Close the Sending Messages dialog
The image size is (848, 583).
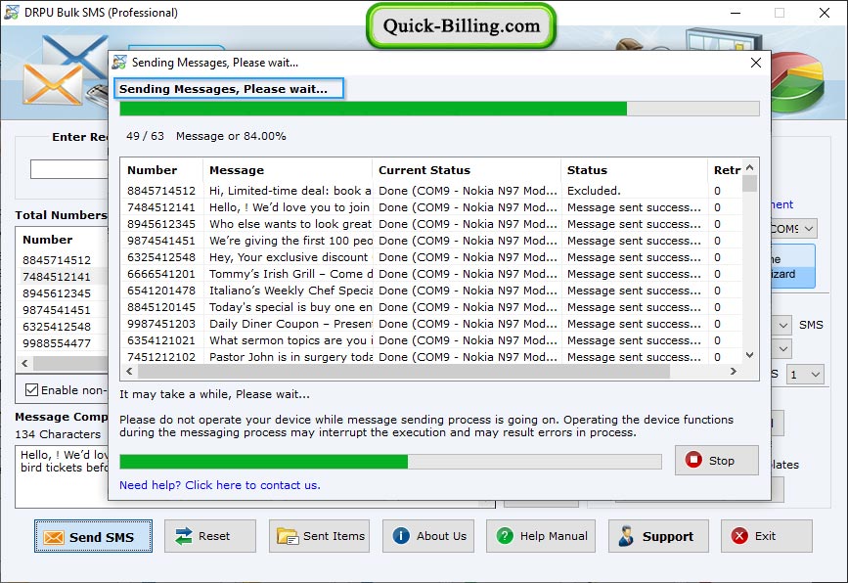tap(756, 63)
